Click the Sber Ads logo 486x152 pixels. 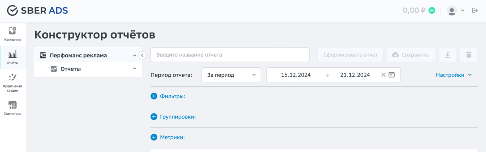point(38,10)
